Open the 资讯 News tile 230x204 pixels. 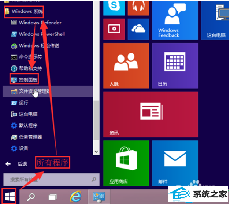click(151, 114)
